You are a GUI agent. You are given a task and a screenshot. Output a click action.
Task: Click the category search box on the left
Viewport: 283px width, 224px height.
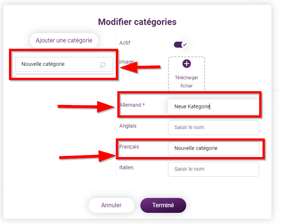64,64
